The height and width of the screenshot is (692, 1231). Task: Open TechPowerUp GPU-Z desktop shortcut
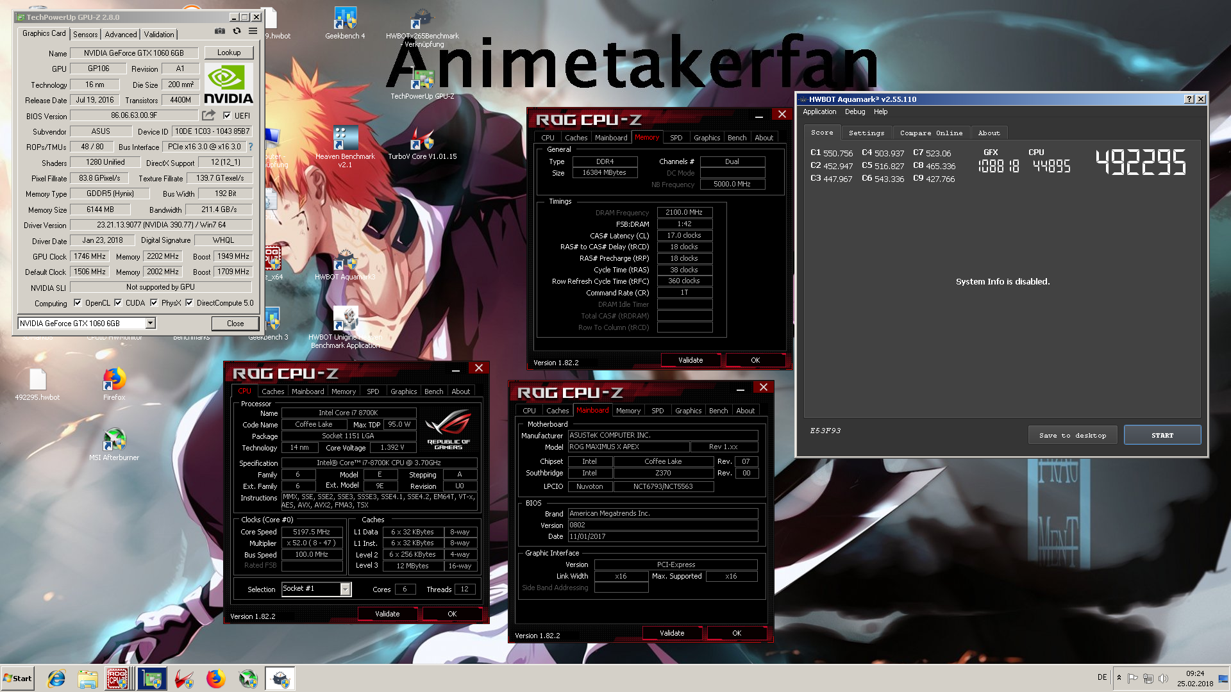pyautogui.click(x=423, y=83)
